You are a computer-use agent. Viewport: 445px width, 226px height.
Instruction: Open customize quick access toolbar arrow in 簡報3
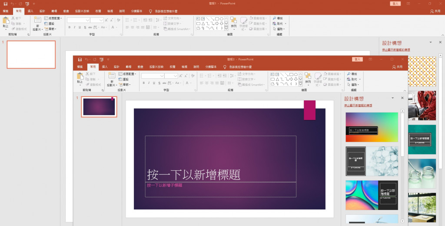point(108,60)
